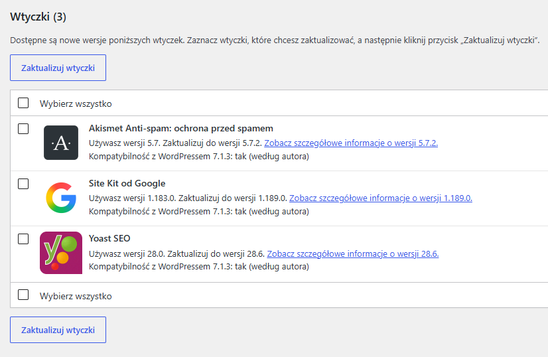Tick the top Wybierz wszystko checkbox
The height and width of the screenshot is (357, 548).
click(x=23, y=103)
